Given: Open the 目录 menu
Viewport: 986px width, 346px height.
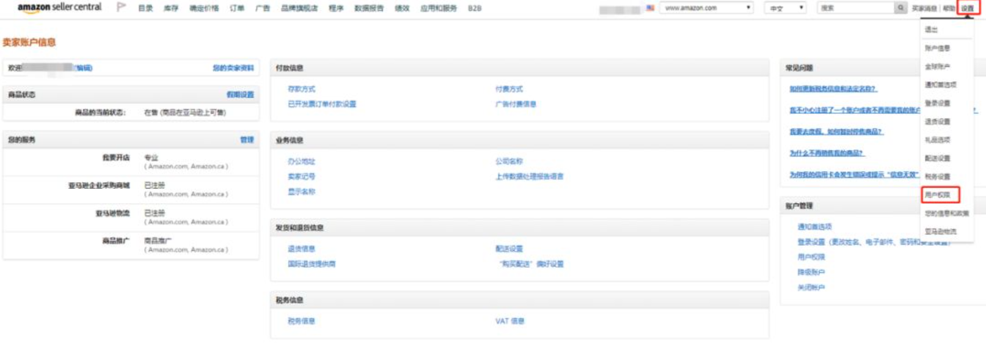Looking at the screenshot, I should pos(145,9).
